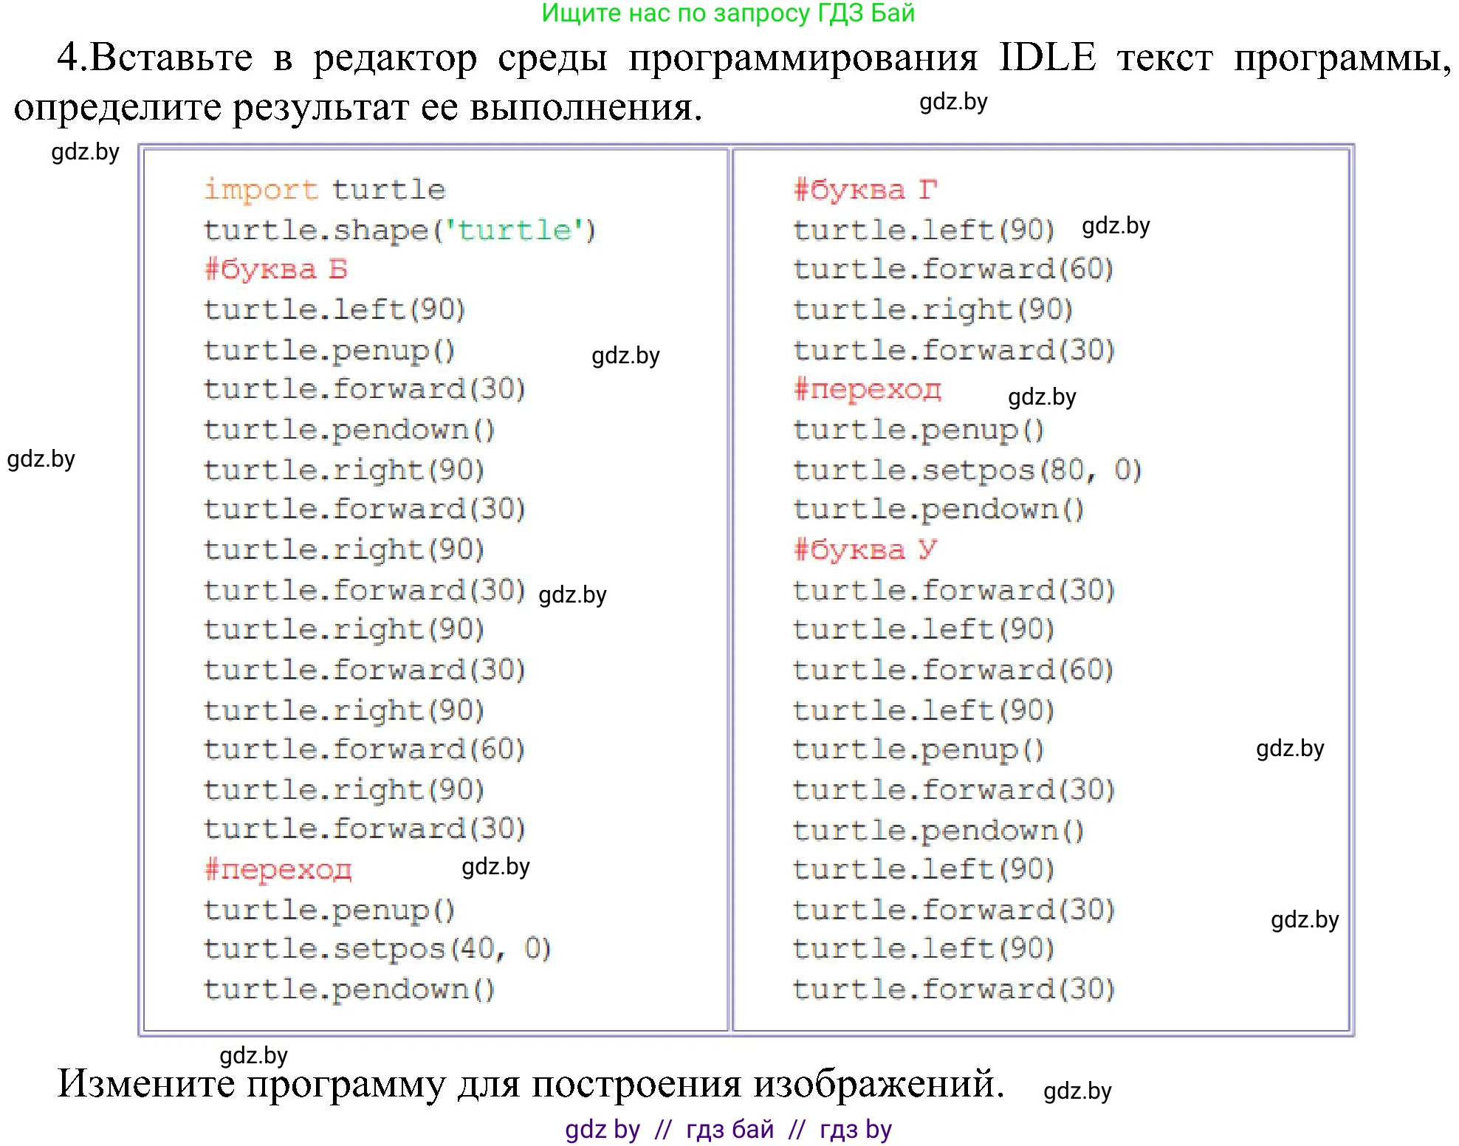The image size is (1459, 1146).
Task: Select the red comment '#буква Б'
Action: pos(277,270)
